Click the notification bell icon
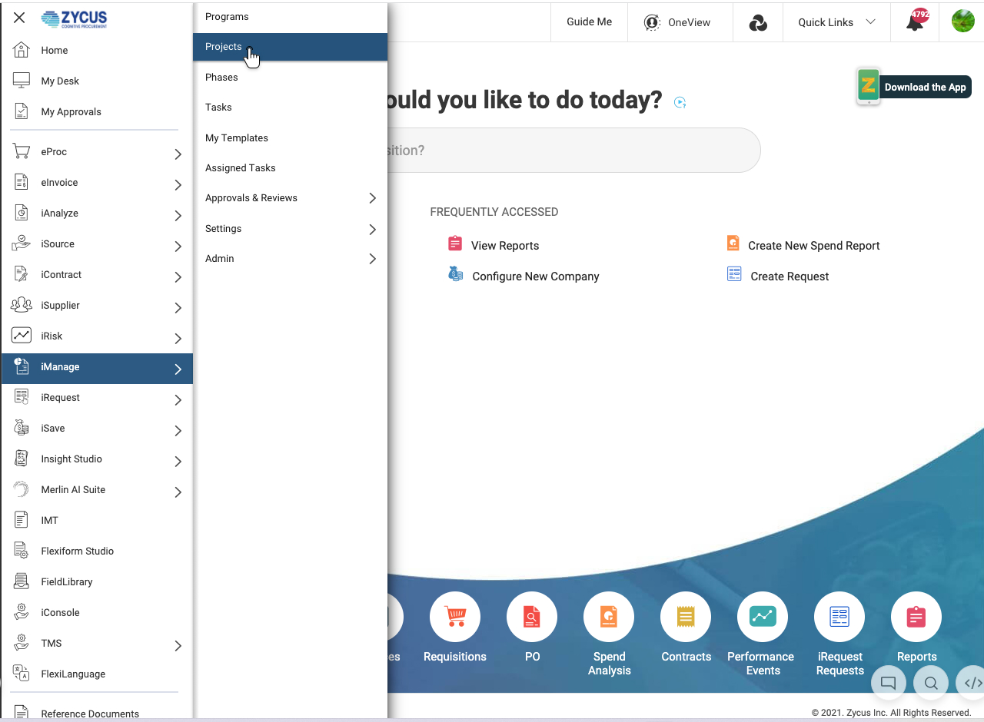Viewport: 984px width, 722px height. click(x=914, y=22)
